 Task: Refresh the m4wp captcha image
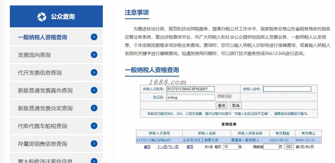(x=224, y=96)
